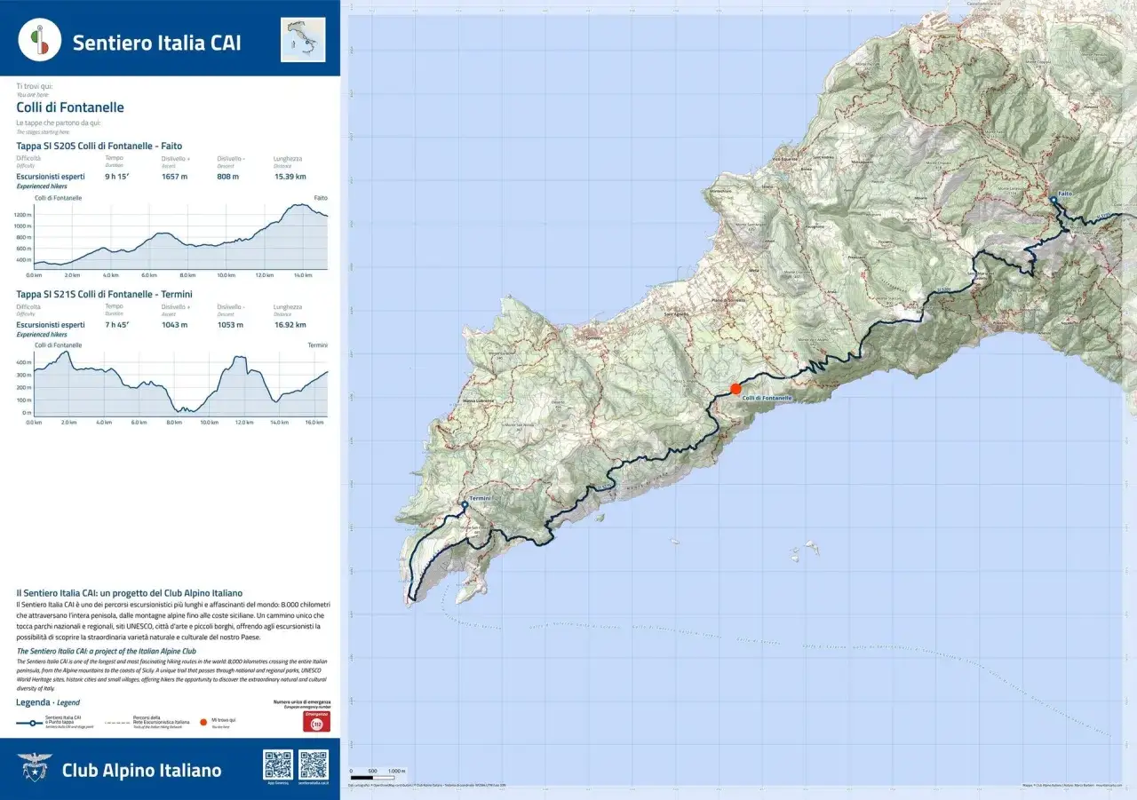This screenshot has width=1137, height=800.
Task: Click 'Termini' label above second elevation chart
Action: (x=318, y=345)
